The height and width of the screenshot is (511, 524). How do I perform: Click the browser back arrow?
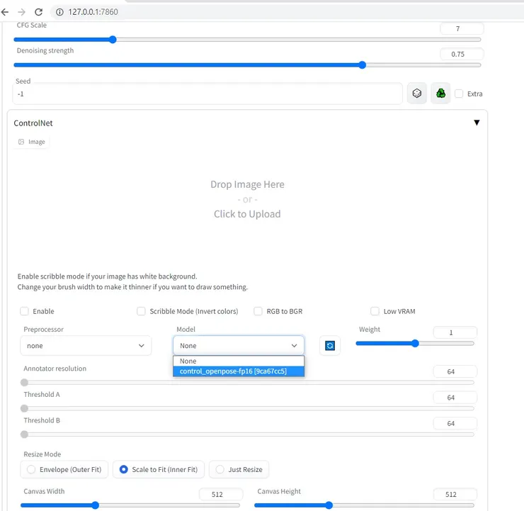tap(5, 12)
